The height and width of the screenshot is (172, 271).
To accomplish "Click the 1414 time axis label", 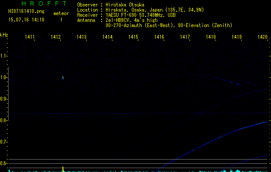I will point(107,37).
